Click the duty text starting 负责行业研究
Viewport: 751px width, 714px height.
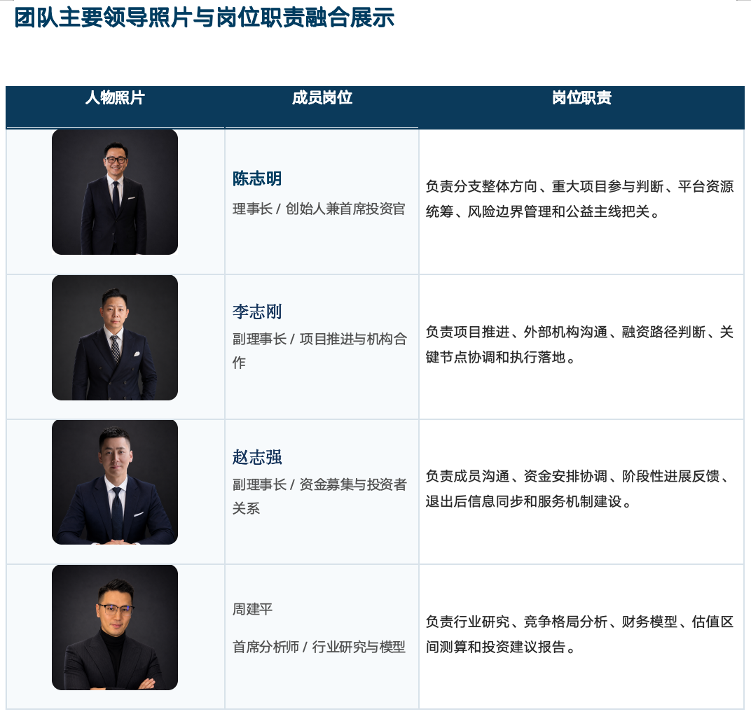pos(579,634)
